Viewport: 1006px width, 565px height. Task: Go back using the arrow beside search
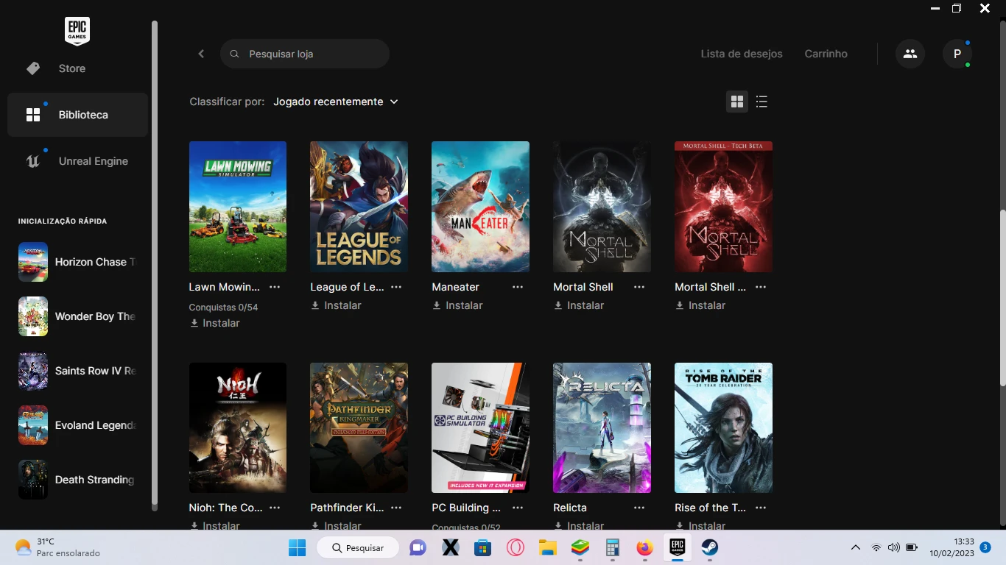201,54
